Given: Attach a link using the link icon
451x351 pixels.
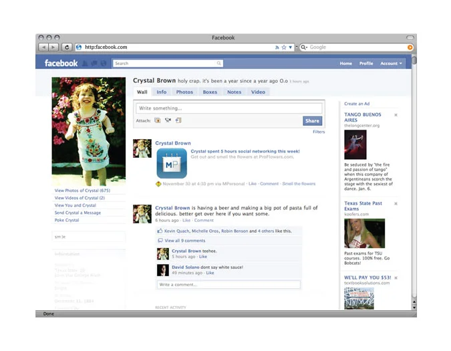Looking at the screenshot, I should pos(178,120).
